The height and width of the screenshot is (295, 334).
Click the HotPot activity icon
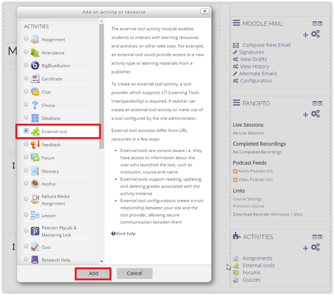click(35, 184)
